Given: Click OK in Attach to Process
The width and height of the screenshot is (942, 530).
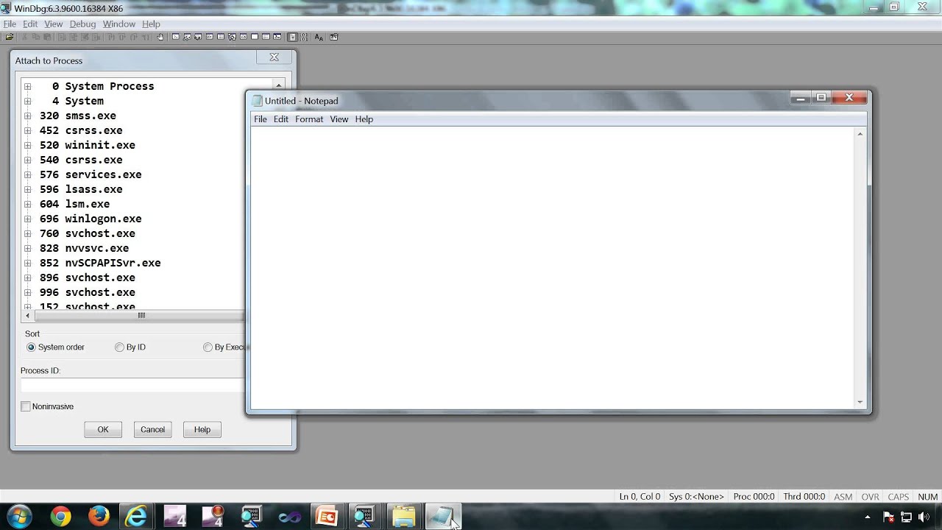Looking at the screenshot, I should 103,430.
